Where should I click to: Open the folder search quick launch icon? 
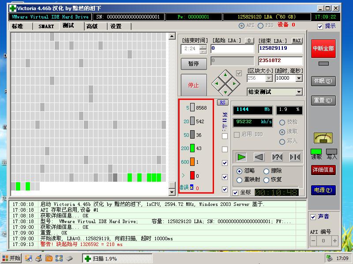point(49,258)
